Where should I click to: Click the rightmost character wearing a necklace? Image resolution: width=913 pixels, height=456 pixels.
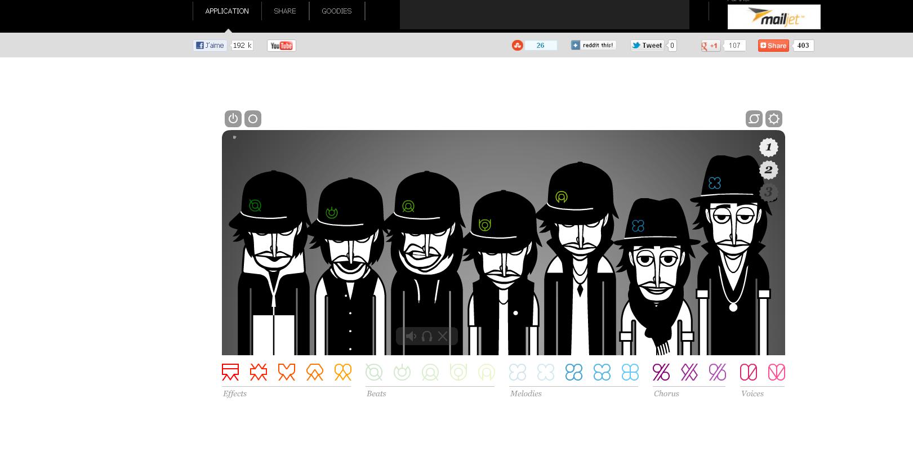[732, 256]
